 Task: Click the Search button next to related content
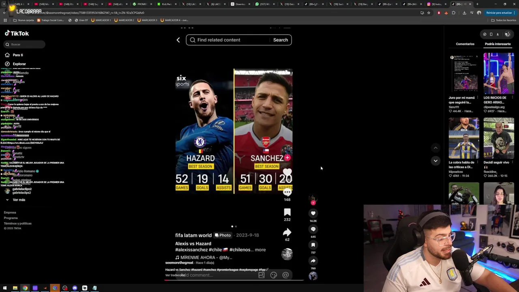281,40
